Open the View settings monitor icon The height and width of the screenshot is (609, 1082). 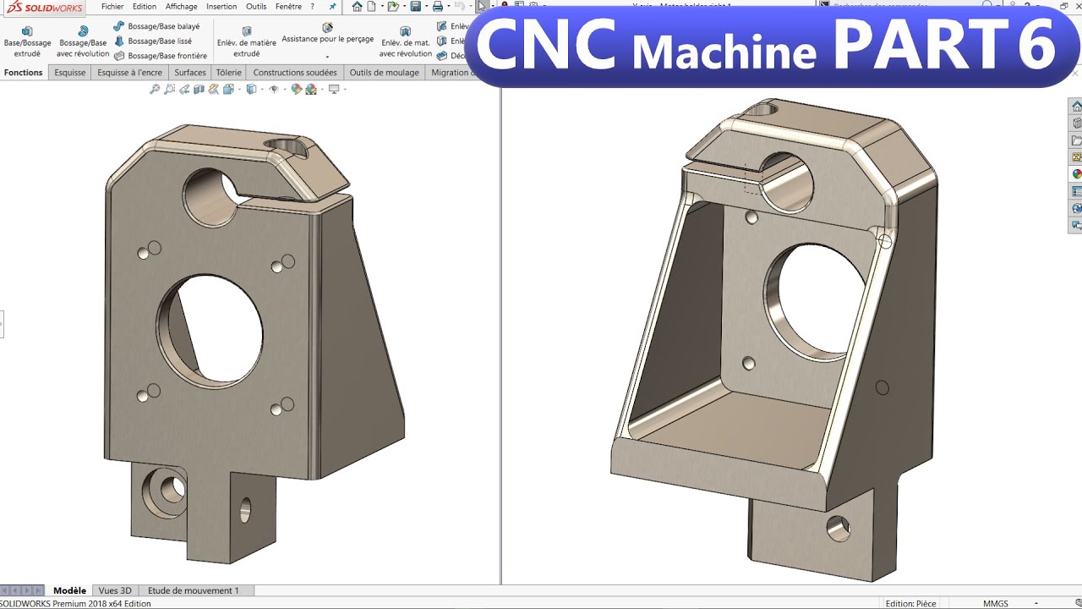pos(334,89)
